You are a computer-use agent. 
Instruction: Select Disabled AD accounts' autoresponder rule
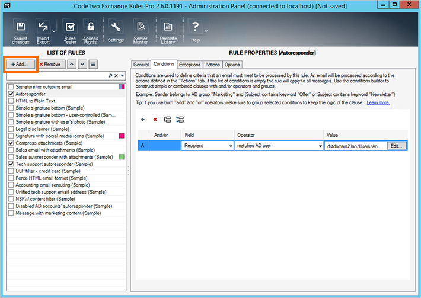click(x=64, y=206)
